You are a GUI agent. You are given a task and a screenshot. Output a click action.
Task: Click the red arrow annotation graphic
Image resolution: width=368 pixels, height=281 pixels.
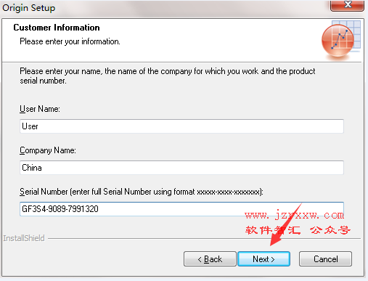(x=285, y=225)
